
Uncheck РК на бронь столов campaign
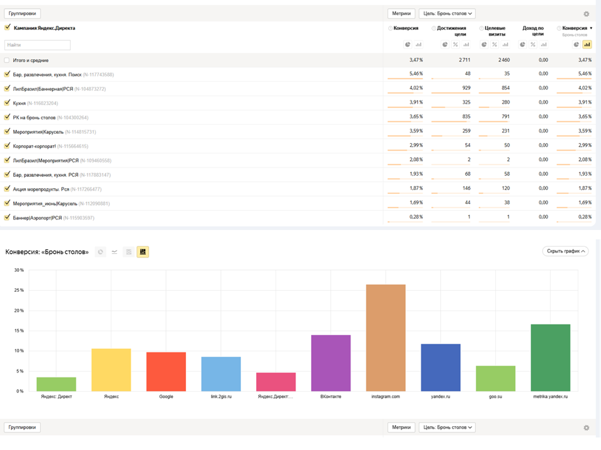[x=7, y=117]
